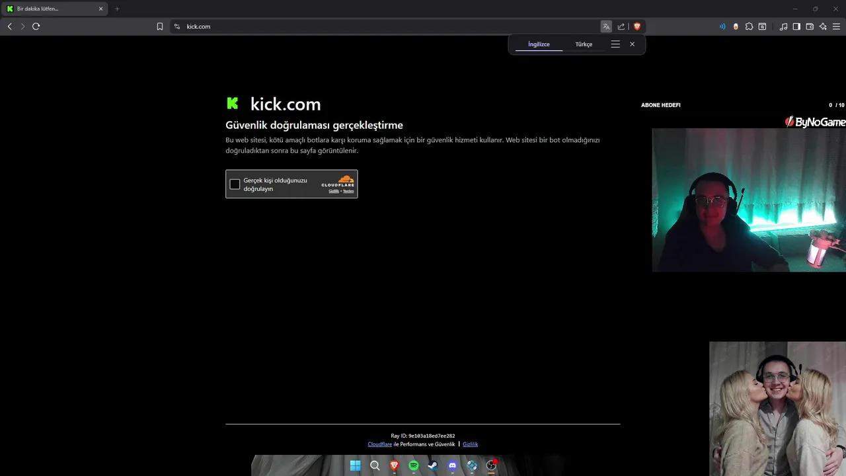Click the tab search toolbar icon
The image size is (846, 476).
pyautogui.click(x=762, y=26)
